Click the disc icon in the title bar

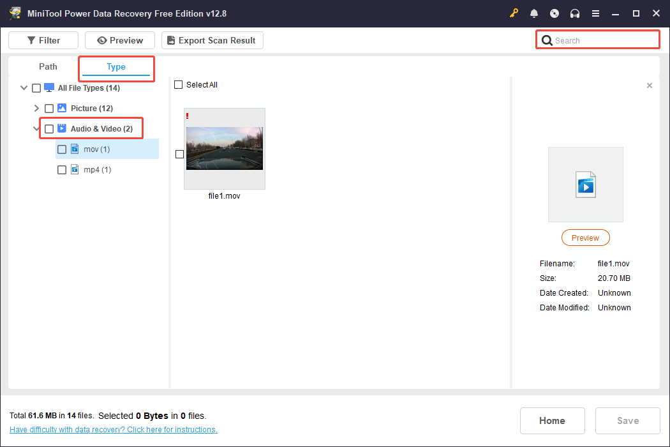tap(555, 13)
